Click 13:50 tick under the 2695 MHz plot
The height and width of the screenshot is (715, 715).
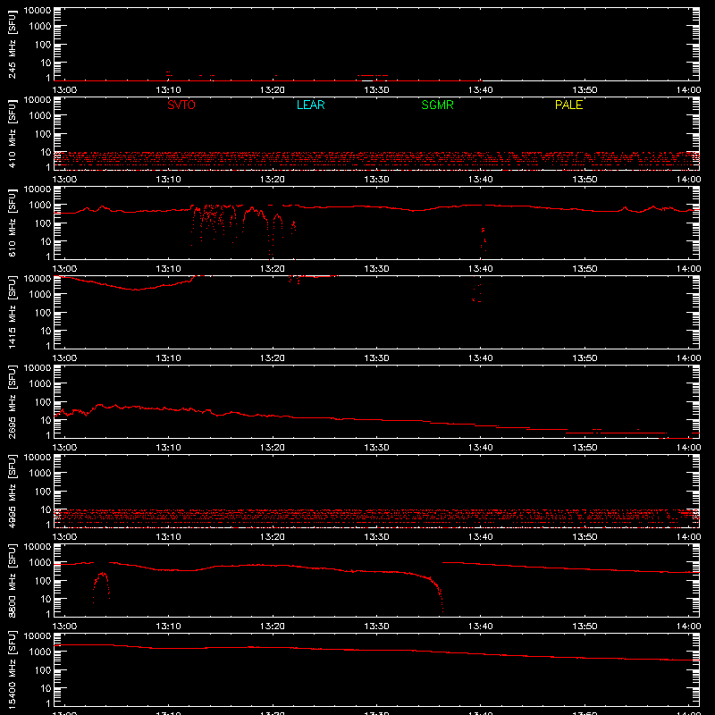click(585, 448)
